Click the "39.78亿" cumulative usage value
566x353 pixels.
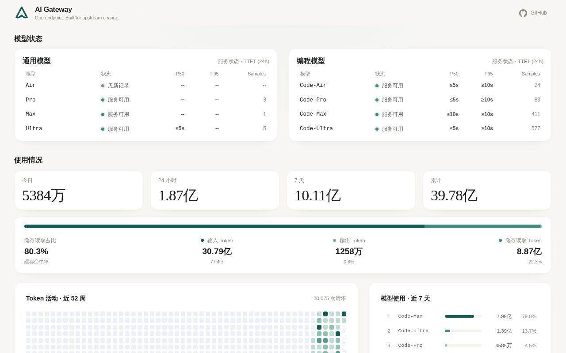(454, 195)
